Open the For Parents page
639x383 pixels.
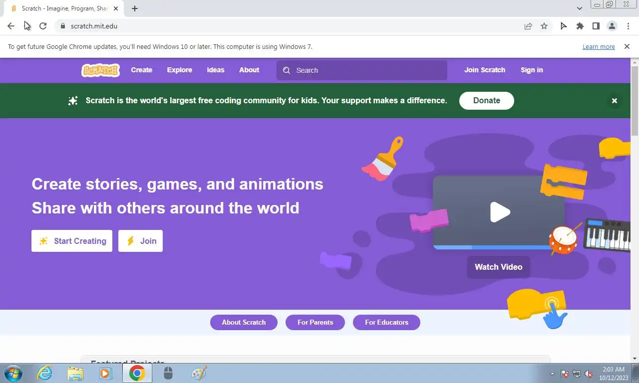coord(315,322)
